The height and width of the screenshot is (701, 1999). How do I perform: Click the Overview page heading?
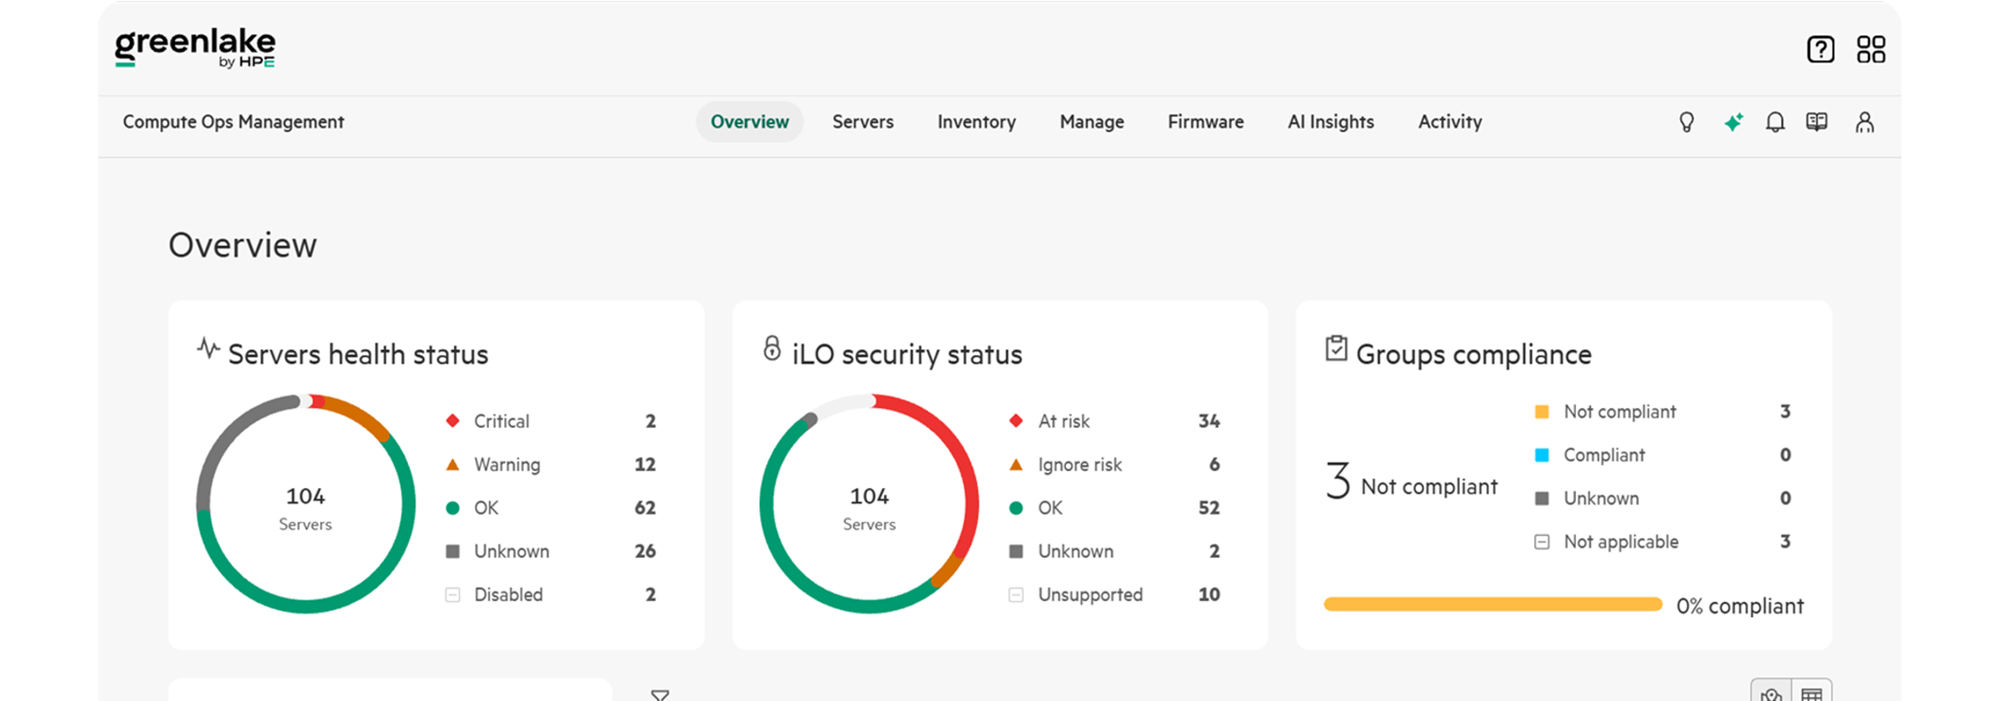click(242, 246)
